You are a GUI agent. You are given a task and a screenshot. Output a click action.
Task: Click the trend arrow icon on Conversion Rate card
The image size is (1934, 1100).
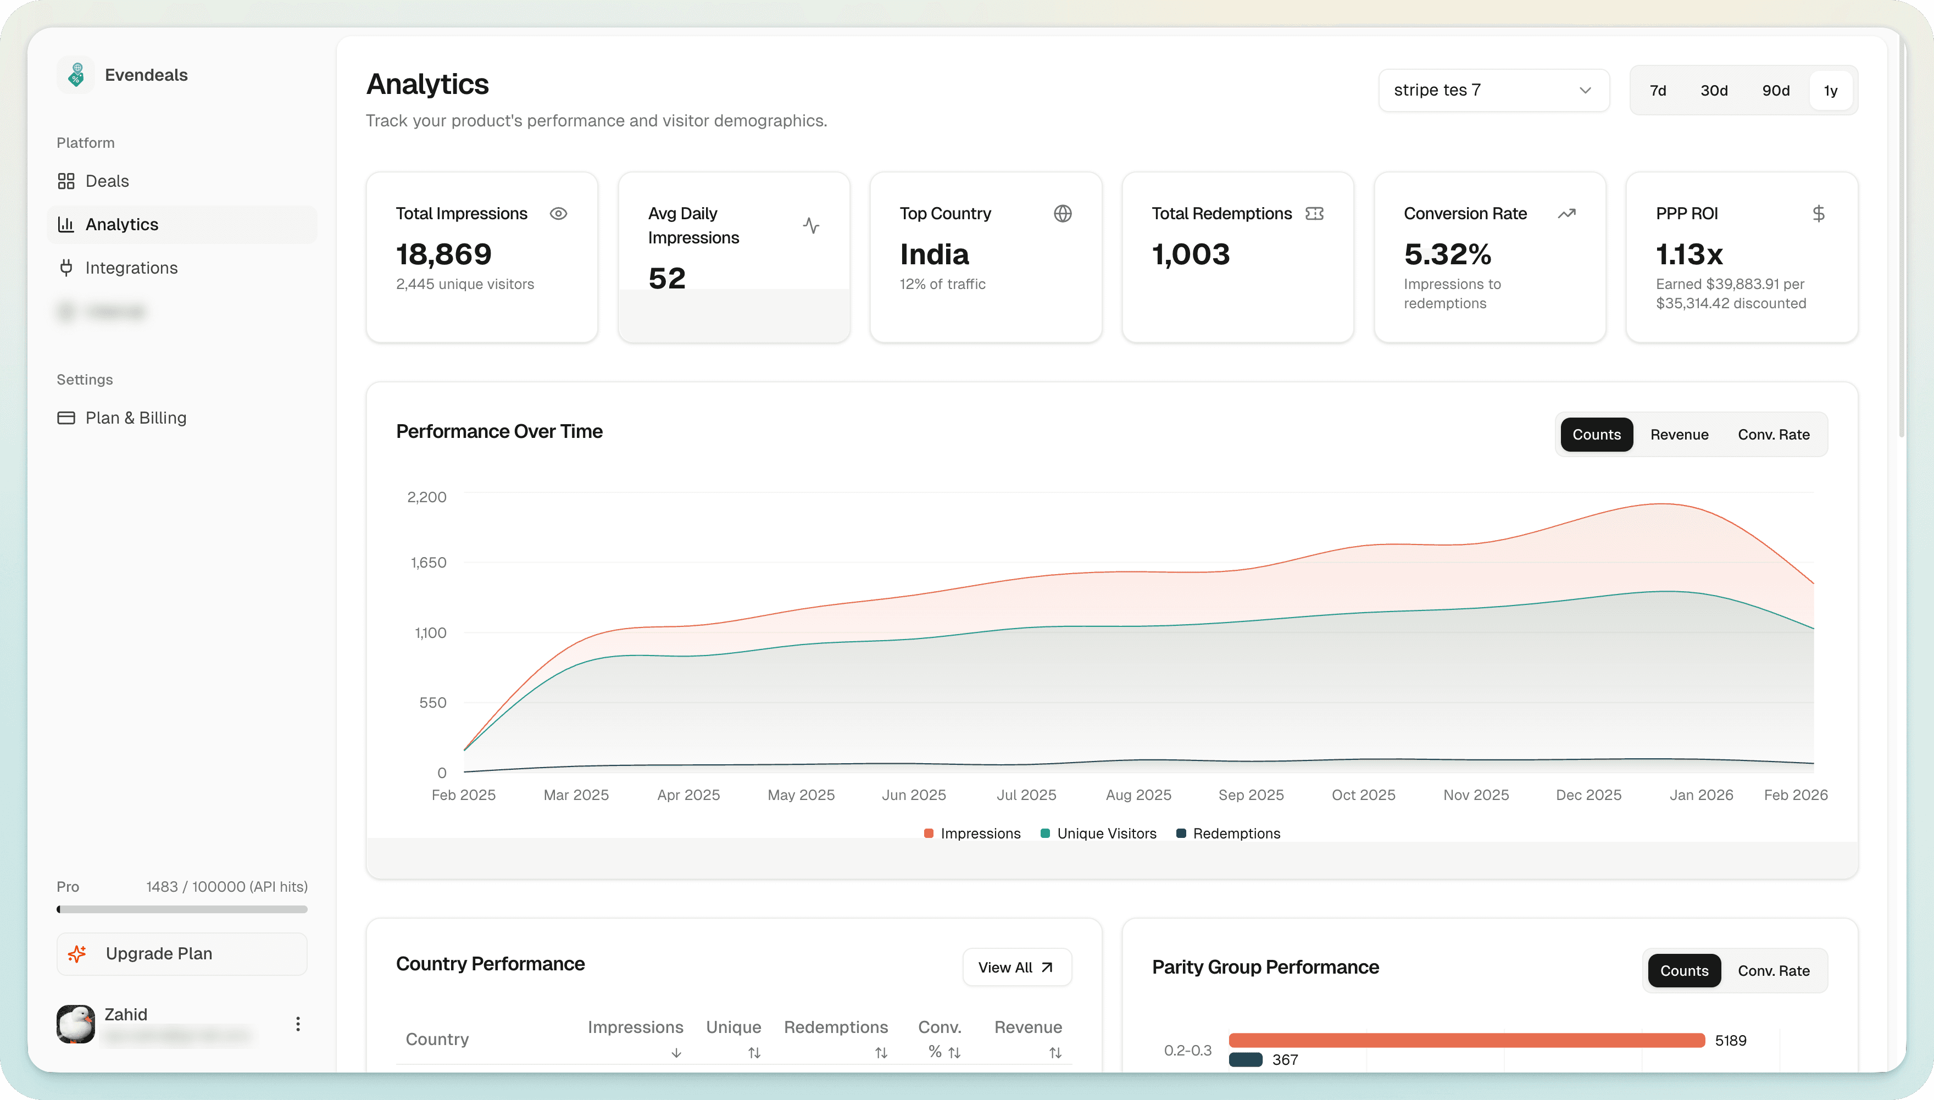1567,213
